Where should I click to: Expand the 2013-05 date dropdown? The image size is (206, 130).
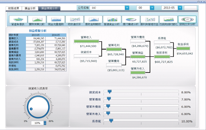pos(180,8)
